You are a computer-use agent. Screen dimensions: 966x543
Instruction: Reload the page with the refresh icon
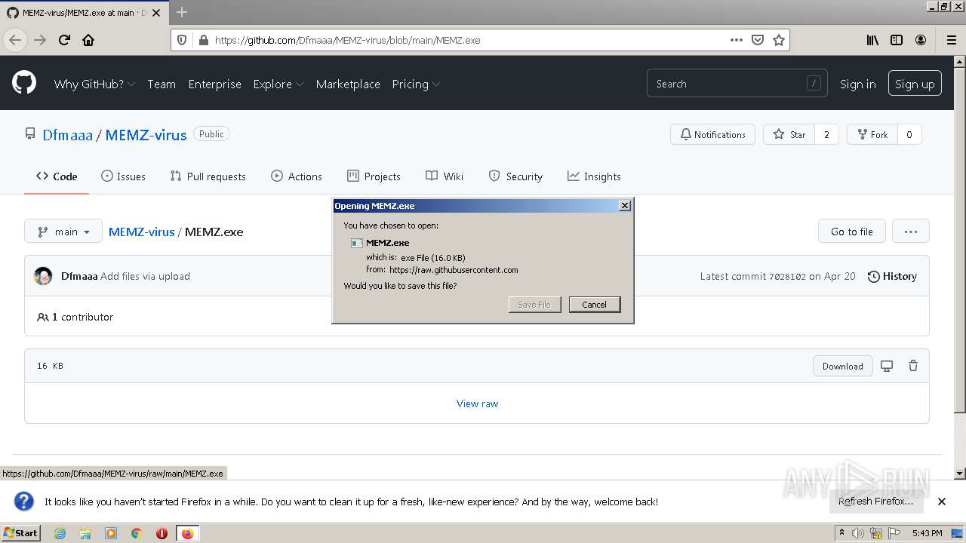click(x=65, y=40)
